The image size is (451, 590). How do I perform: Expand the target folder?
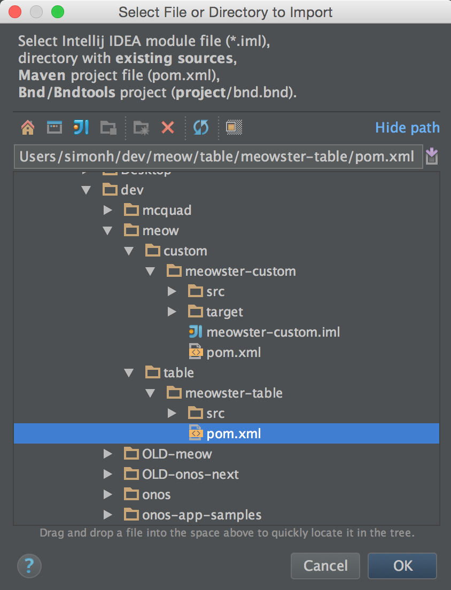click(x=172, y=312)
